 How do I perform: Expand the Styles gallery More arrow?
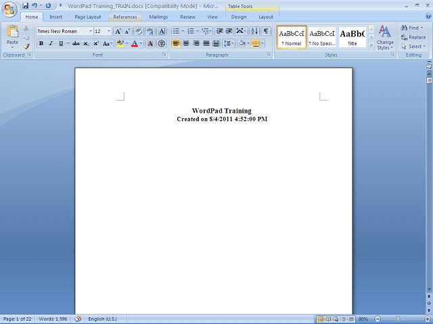pyautogui.click(x=371, y=45)
